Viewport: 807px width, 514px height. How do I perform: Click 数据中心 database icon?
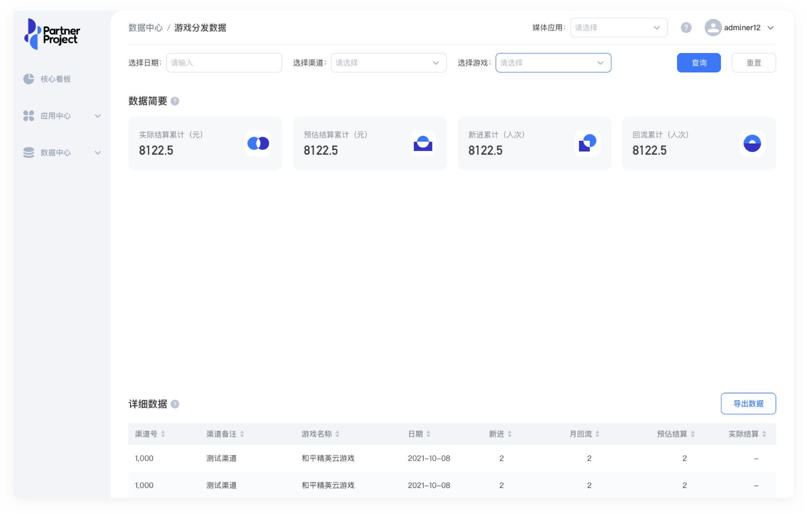pos(29,153)
